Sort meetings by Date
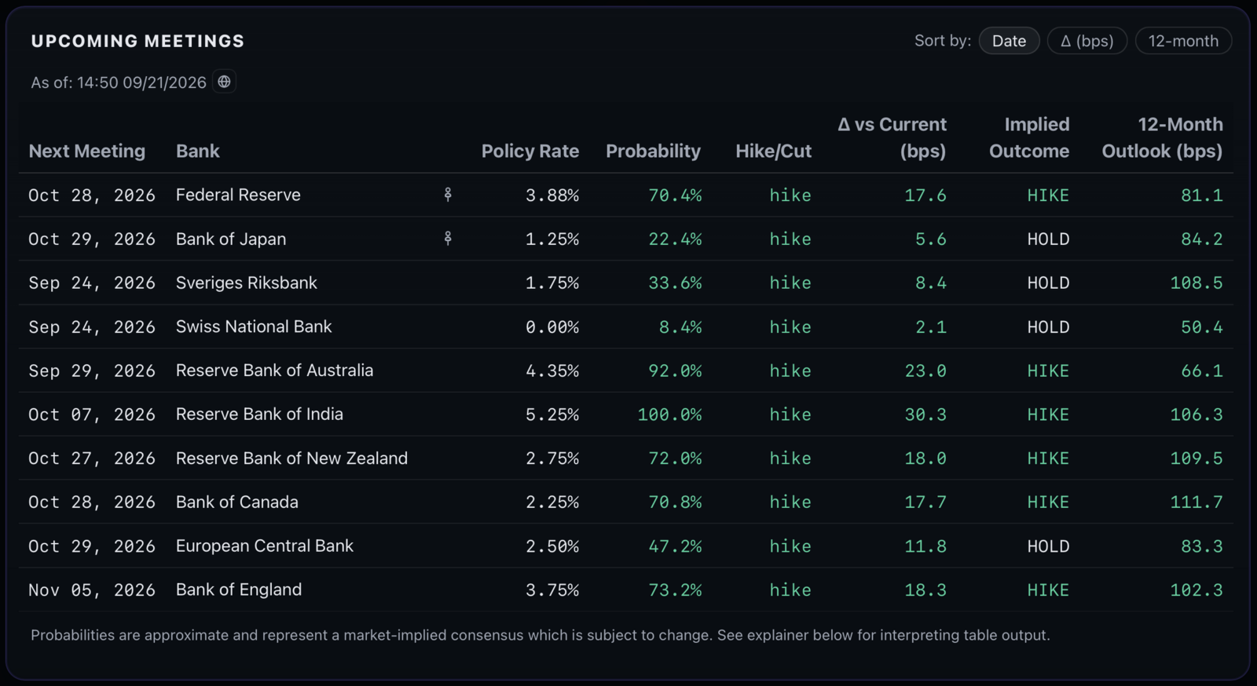The height and width of the screenshot is (686, 1257). pyautogui.click(x=1009, y=41)
